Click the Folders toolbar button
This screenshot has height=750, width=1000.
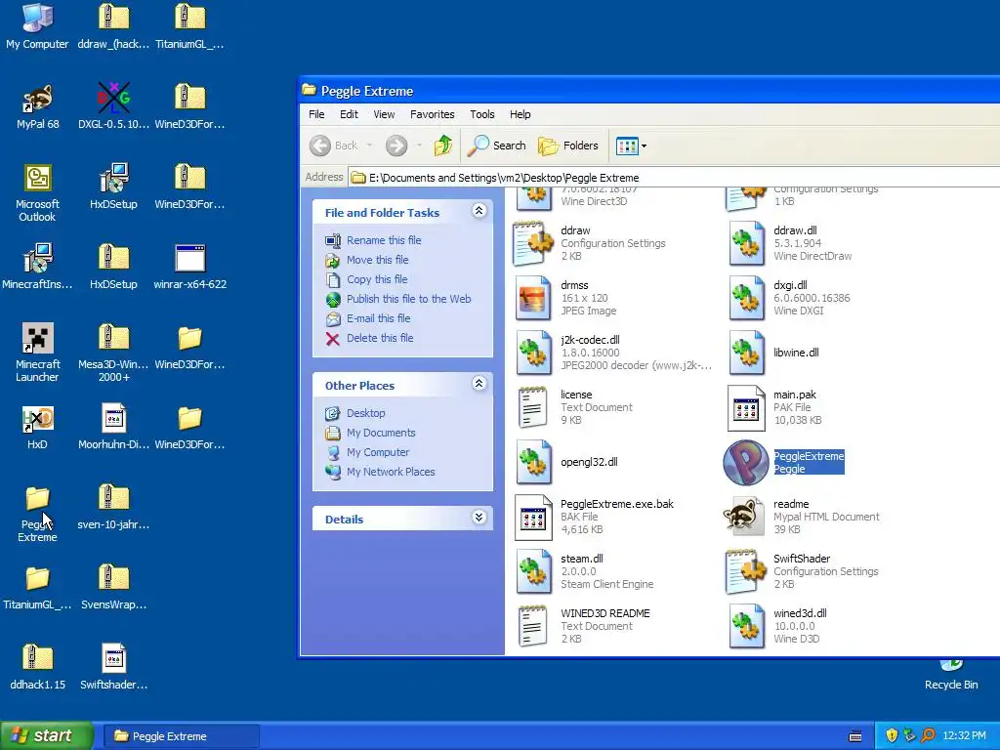pos(568,146)
